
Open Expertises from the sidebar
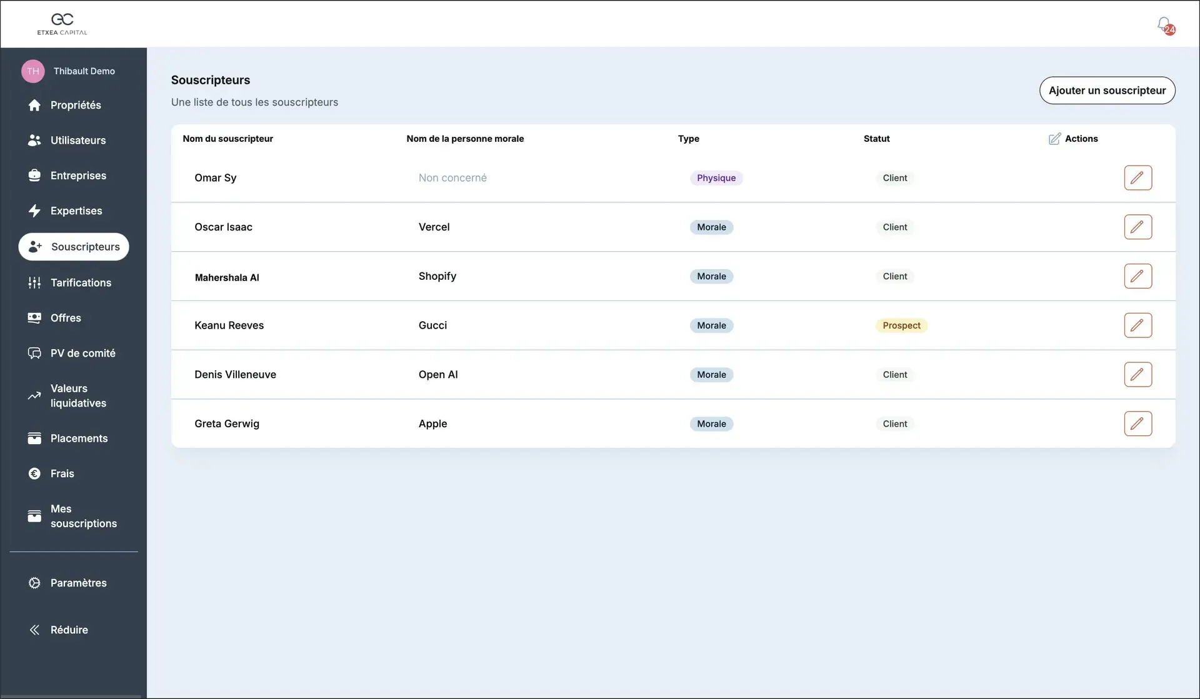[x=76, y=211]
